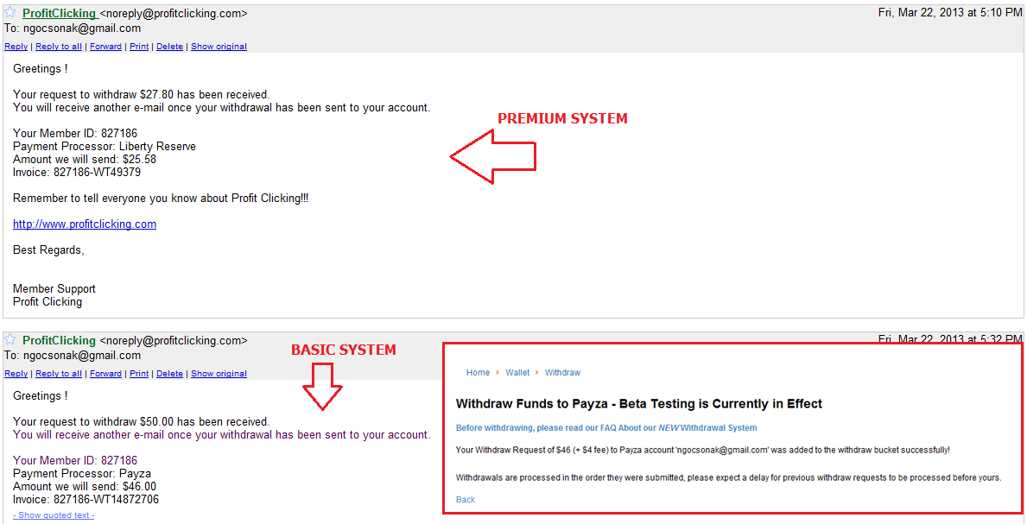Select text 'Invoice: 827186-WT14872706'
This screenshot has width=1027, height=524.
pyautogui.click(x=86, y=499)
